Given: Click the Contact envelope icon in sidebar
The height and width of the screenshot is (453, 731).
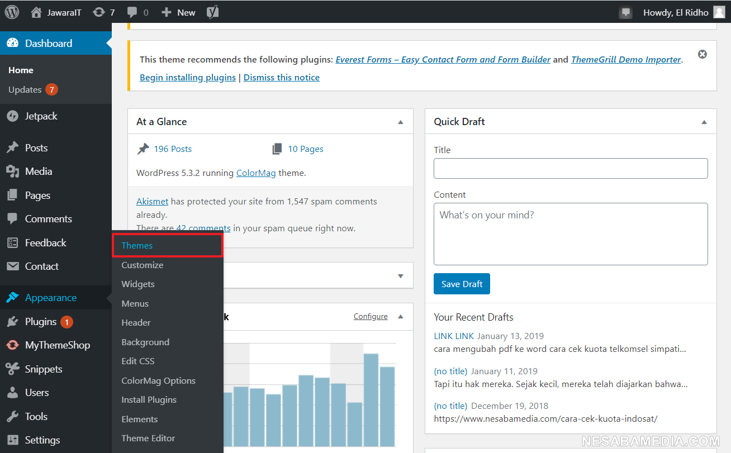Looking at the screenshot, I should (x=12, y=266).
